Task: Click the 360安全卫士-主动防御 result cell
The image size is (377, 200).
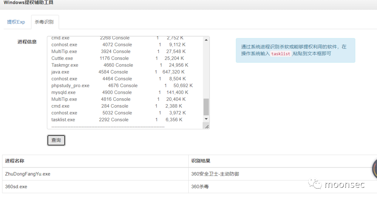Action: tap(215, 174)
